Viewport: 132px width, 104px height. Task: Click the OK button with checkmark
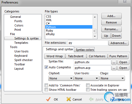[x=52, y=99]
